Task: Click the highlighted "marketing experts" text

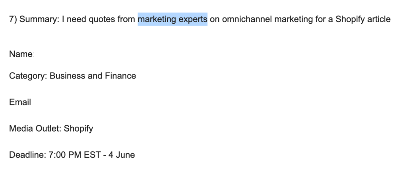Action: (x=172, y=19)
